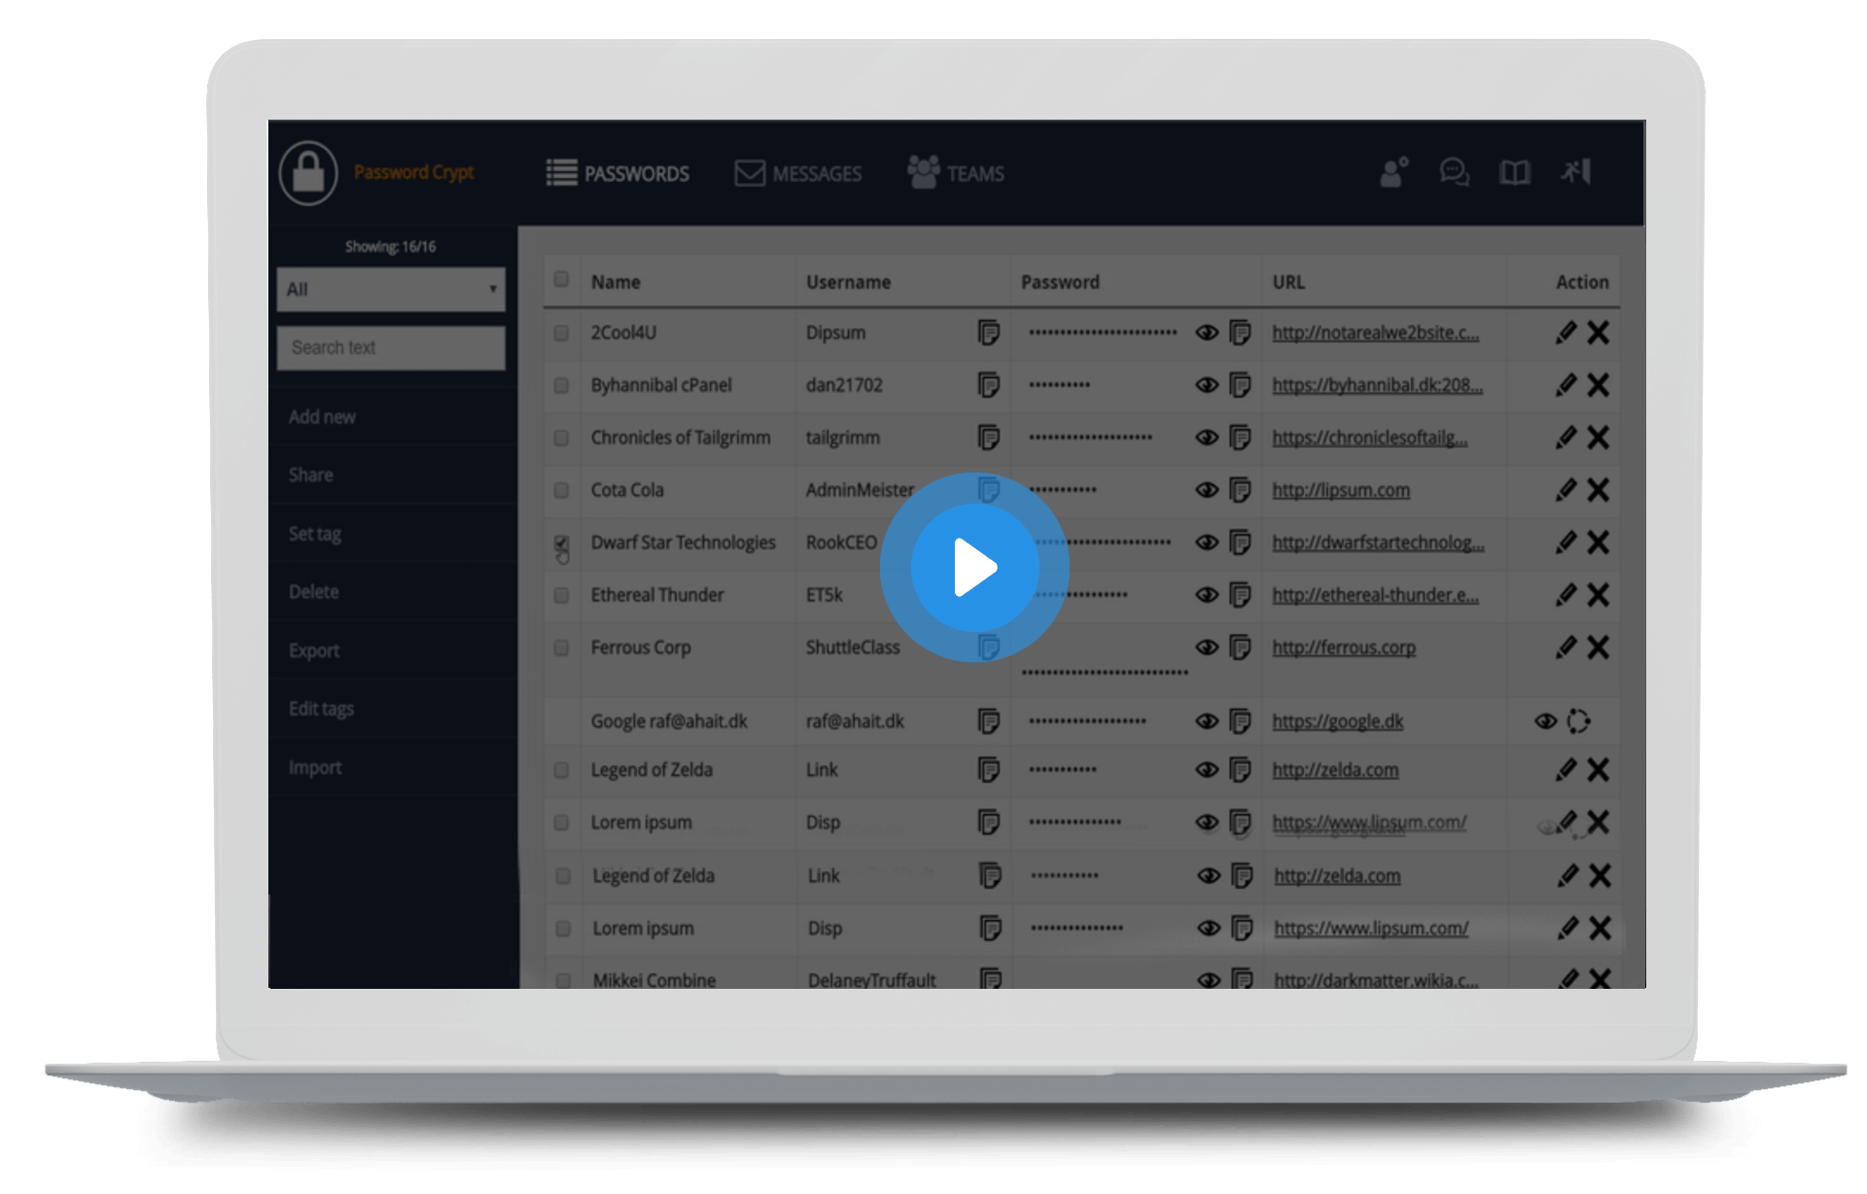Screen dimensions: 1867x1194
Task: Click the padlock Password Crypt logo
Action: [x=308, y=174]
